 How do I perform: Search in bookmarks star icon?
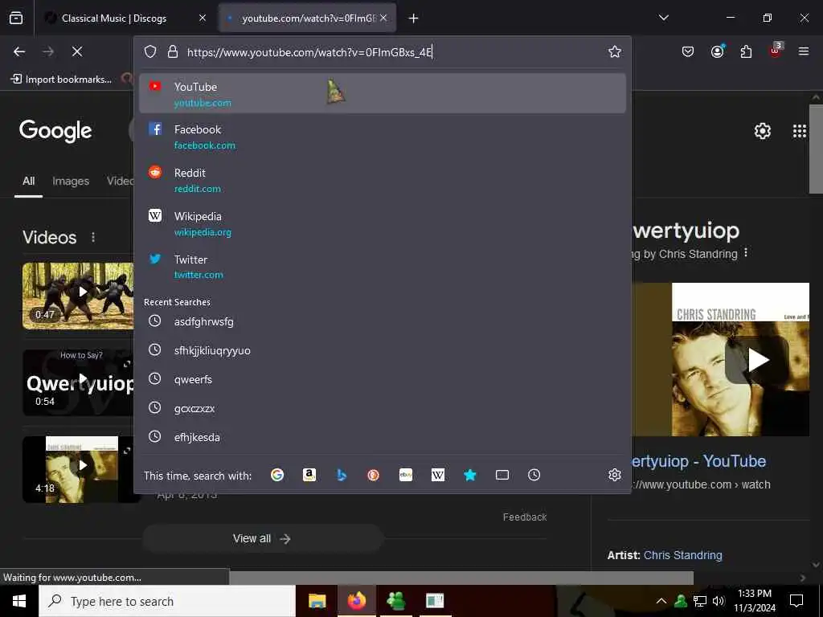469,475
